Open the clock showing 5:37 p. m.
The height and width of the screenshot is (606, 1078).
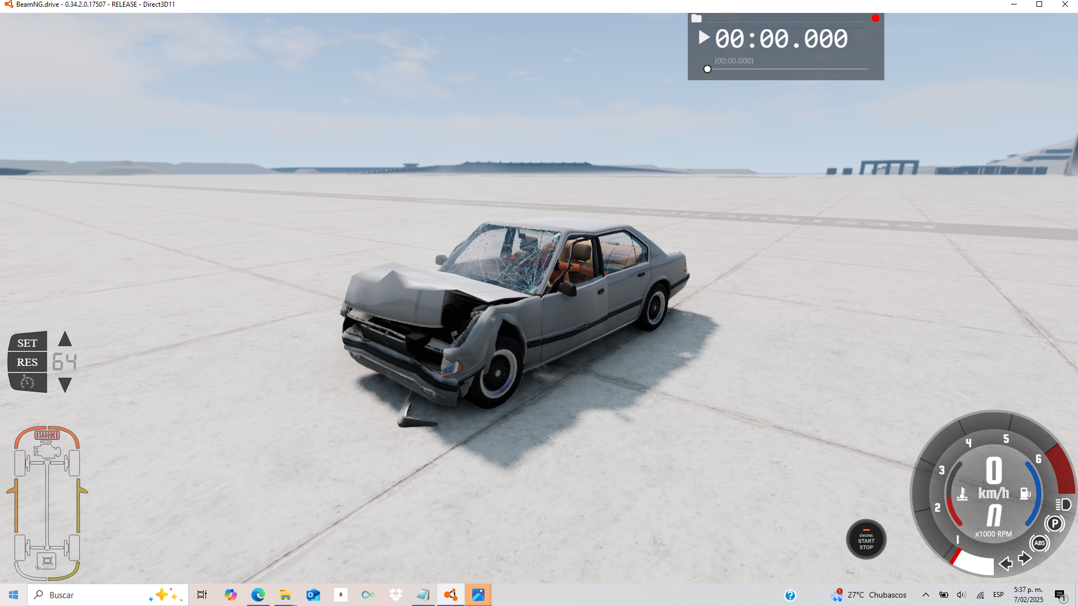click(1029, 595)
